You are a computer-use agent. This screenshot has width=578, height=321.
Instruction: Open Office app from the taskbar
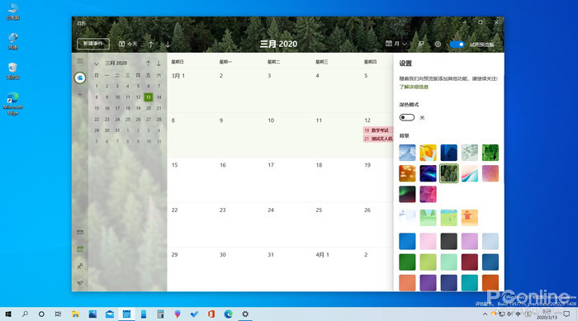(211, 314)
